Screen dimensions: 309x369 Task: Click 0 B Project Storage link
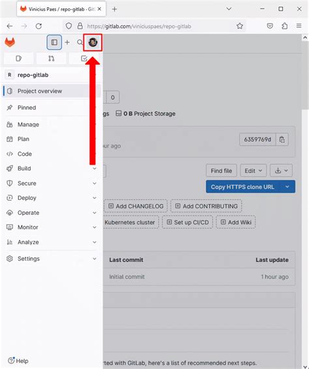click(145, 114)
